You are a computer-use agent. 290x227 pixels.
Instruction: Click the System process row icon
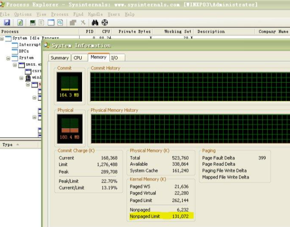tap(15, 58)
